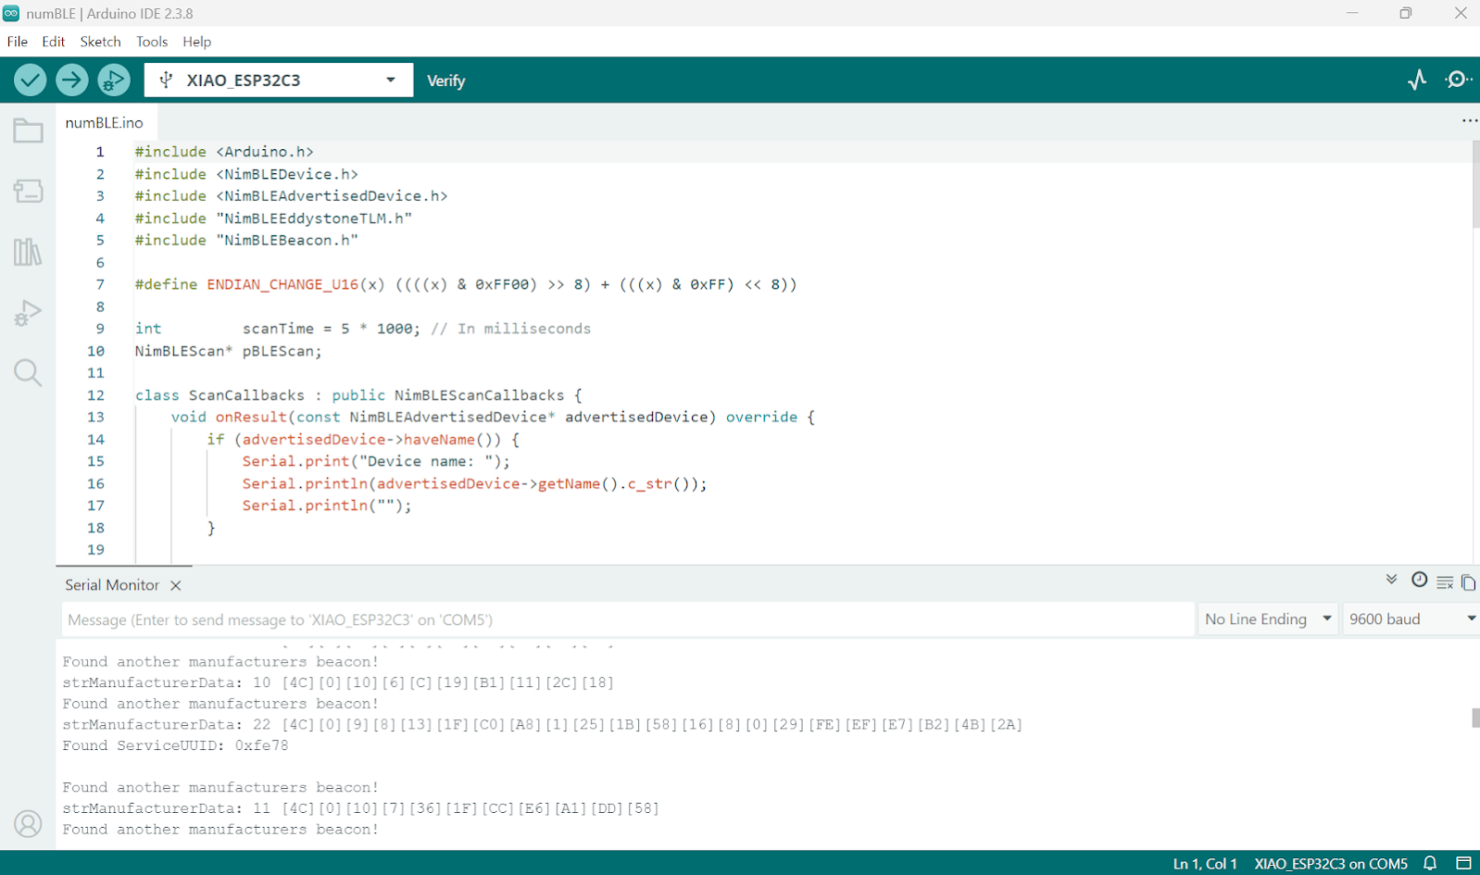Open the Sketchbook folder panel
This screenshot has height=875, width=1480.
point(28,131)
